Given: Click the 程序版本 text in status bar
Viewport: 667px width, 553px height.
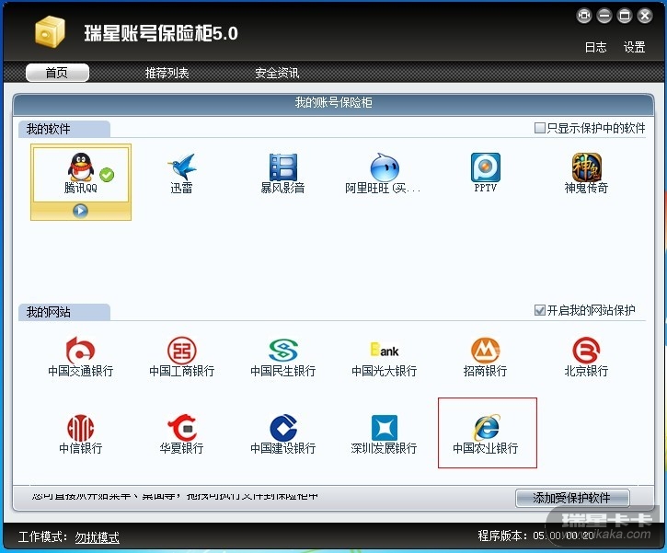Looking at the screenshot, I should (536, 536).
